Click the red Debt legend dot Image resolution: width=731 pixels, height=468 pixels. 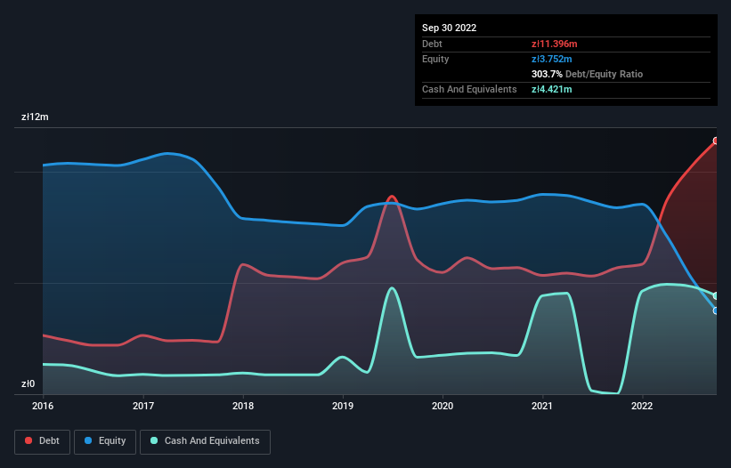[x=28, y=440]
